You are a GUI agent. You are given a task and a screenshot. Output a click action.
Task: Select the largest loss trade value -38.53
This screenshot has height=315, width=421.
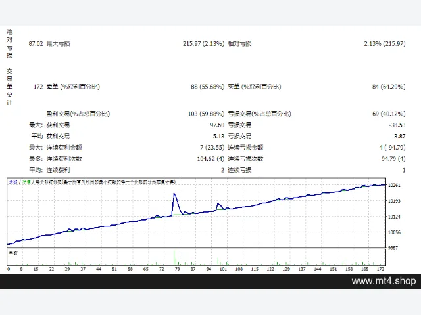397,125
